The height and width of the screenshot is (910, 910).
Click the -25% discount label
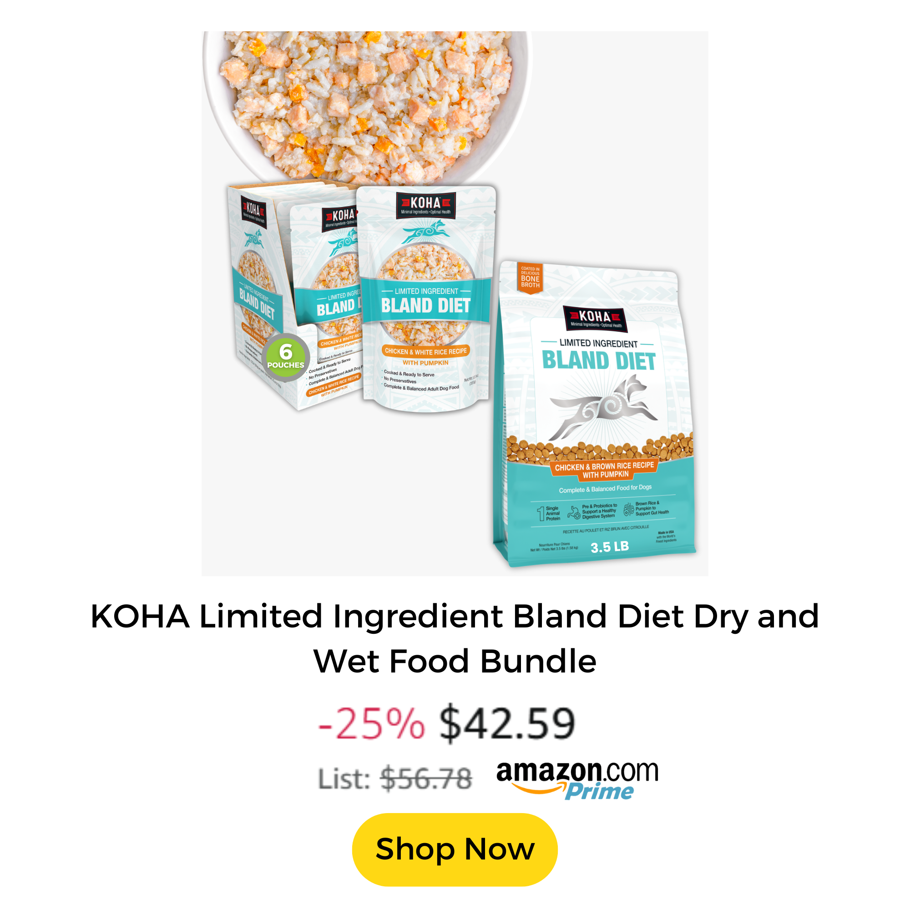click(372, 724)
